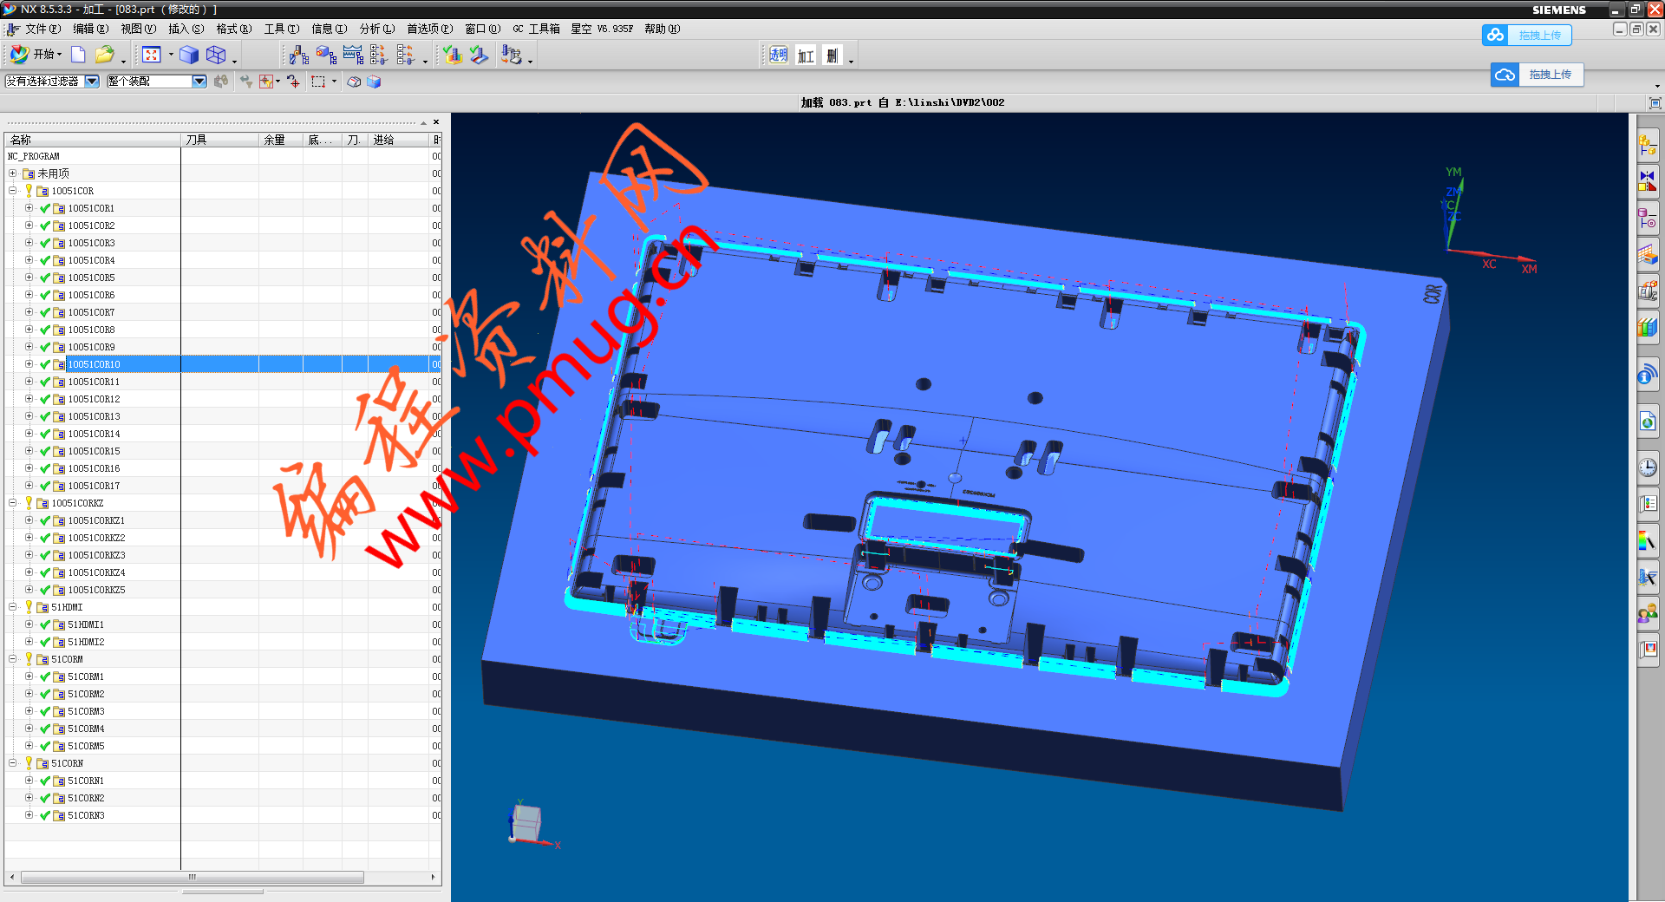Collapse the 51CORM program group

(12, 659)
